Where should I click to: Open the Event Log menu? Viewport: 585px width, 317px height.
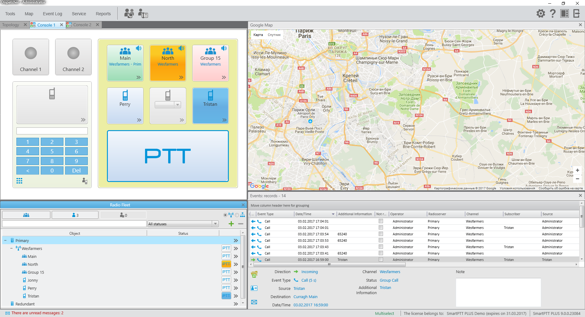(x=52, y=14)
